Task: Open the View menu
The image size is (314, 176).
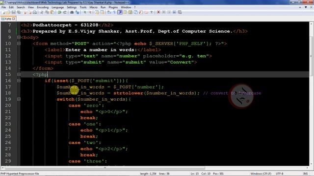Action: [x=31, y=7]
